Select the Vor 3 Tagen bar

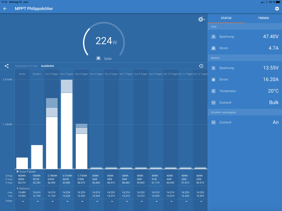pyautogui.click(x=67, y=124)
